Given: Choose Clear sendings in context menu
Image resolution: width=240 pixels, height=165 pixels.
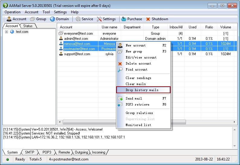Looking at the screenshot, I should click(143, 78).
